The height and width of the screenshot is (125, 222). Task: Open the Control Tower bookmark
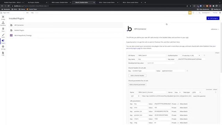pos(32,9)
